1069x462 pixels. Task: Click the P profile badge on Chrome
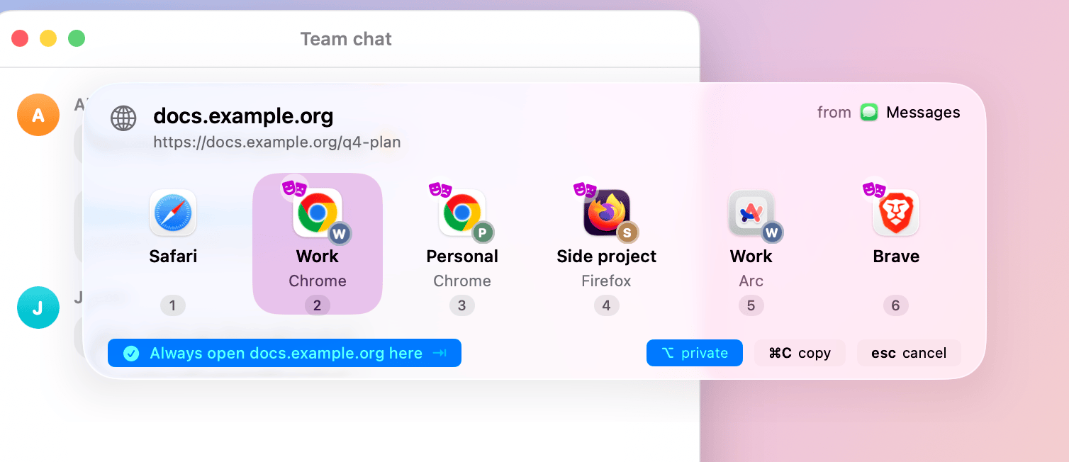pyautogui.click(x=483, y=232)
